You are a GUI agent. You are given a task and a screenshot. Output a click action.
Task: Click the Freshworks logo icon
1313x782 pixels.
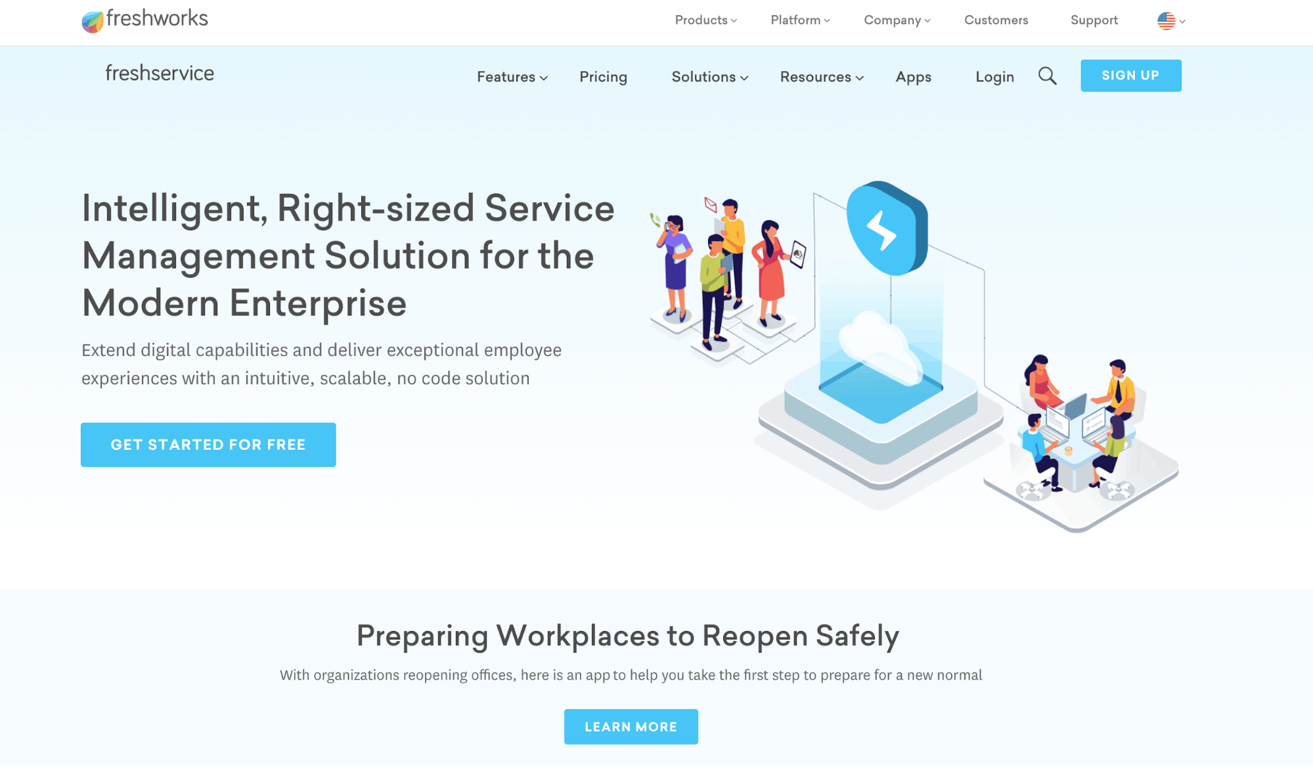[x=93, y=22]
